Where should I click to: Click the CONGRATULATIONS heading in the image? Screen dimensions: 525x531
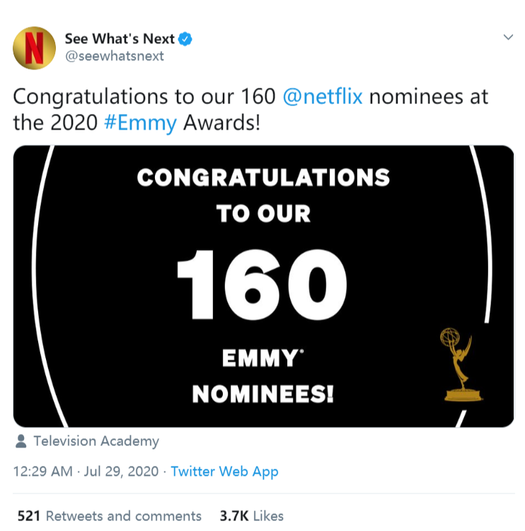tap(263, 177)
